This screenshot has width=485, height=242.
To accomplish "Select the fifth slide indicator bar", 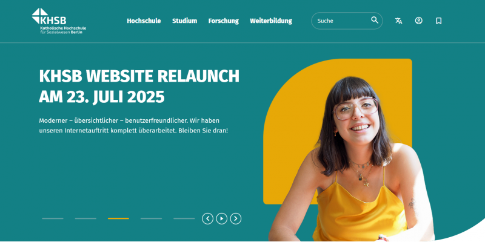I will click(x=184, y=218).
